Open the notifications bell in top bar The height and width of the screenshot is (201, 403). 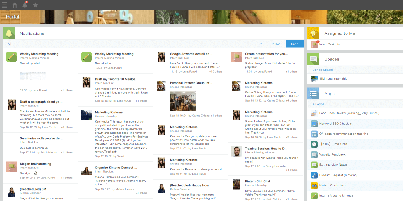[25, 5]
